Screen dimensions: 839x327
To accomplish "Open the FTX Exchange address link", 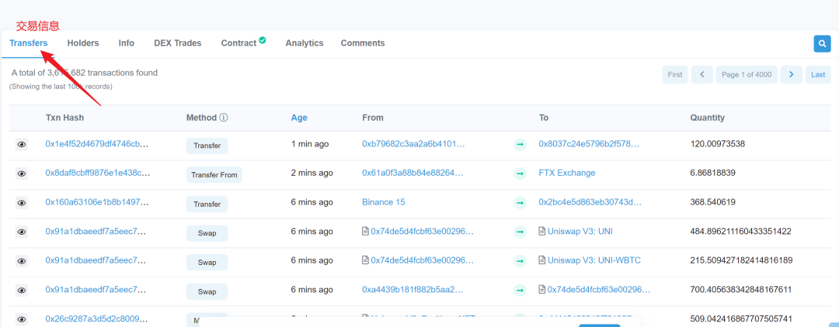I will 566,173.
